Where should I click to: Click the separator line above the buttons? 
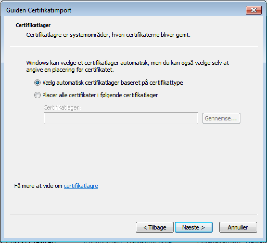[133, 214]
